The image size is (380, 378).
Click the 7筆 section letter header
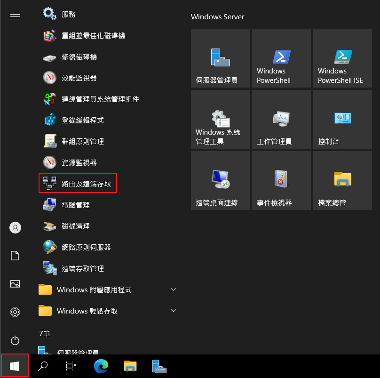click(x=45, y=334)
